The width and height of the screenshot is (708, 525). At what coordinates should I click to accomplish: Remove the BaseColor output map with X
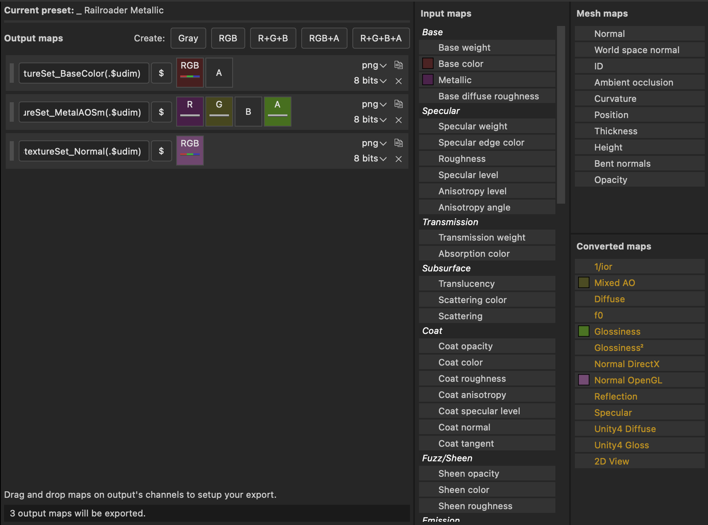pos(399,81)
